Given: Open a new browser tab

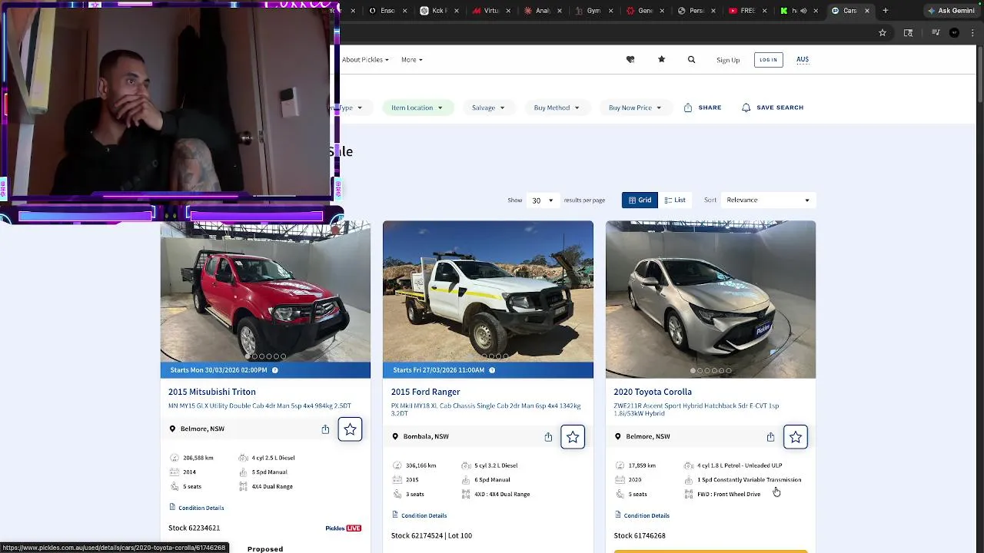Looking at the screenshot, I should [x=886, y=11].
